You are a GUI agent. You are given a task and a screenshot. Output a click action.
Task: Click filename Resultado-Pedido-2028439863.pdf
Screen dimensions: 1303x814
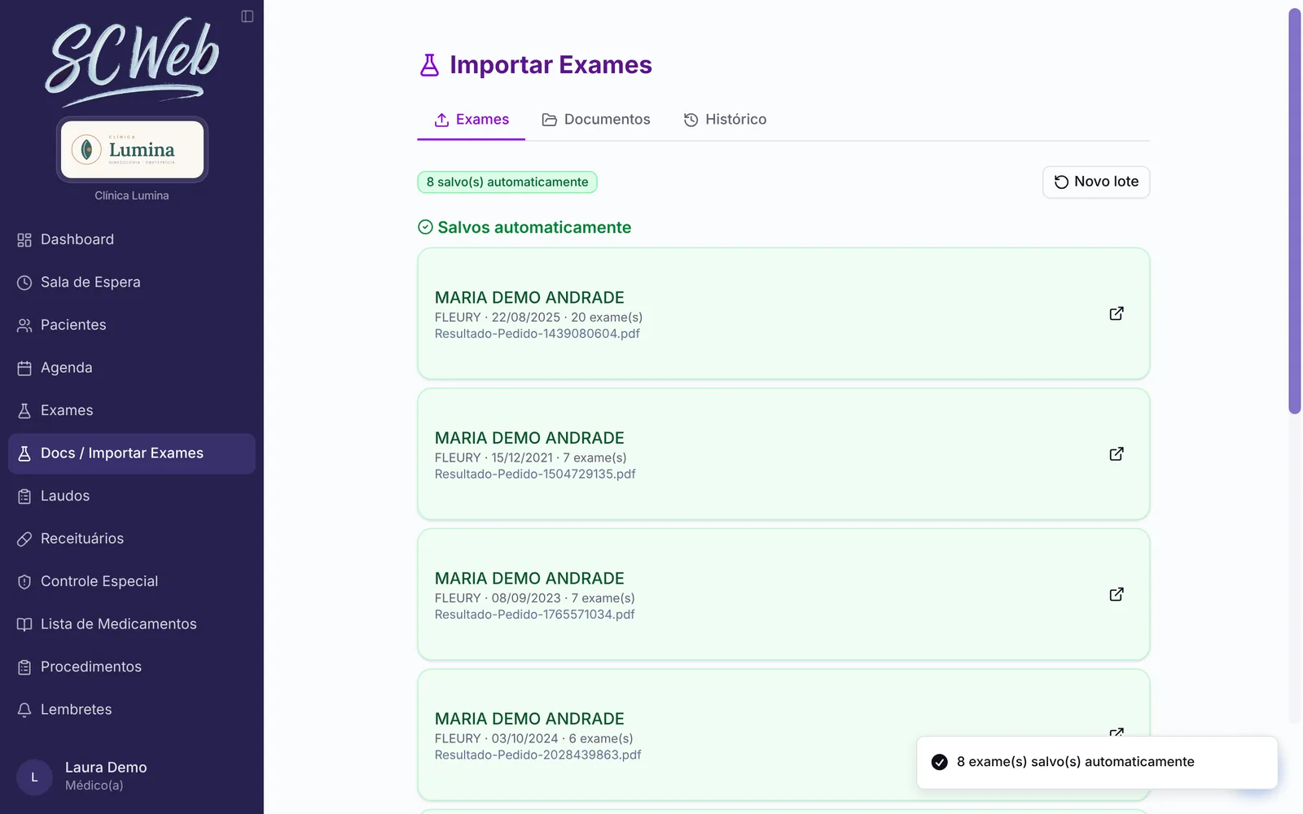[x=537, y=755]
